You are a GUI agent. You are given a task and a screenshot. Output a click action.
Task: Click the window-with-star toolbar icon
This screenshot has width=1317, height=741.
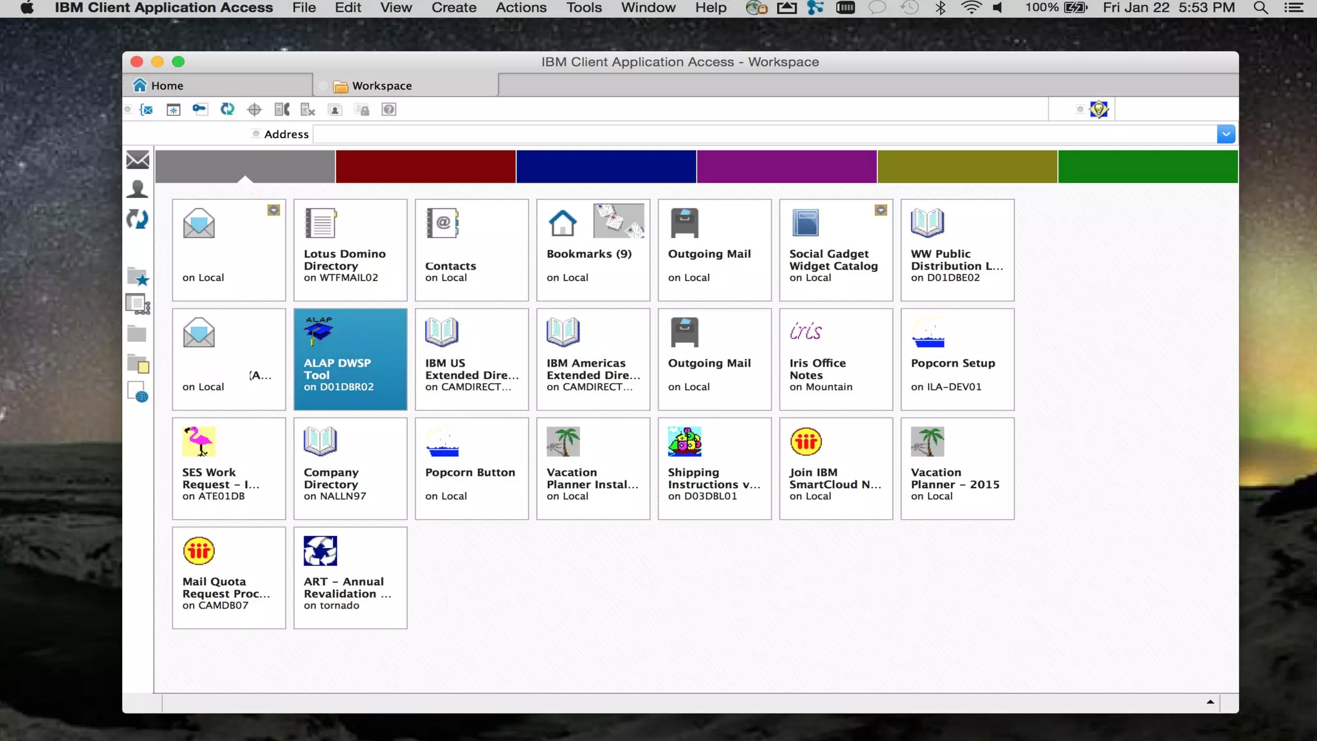174,109
